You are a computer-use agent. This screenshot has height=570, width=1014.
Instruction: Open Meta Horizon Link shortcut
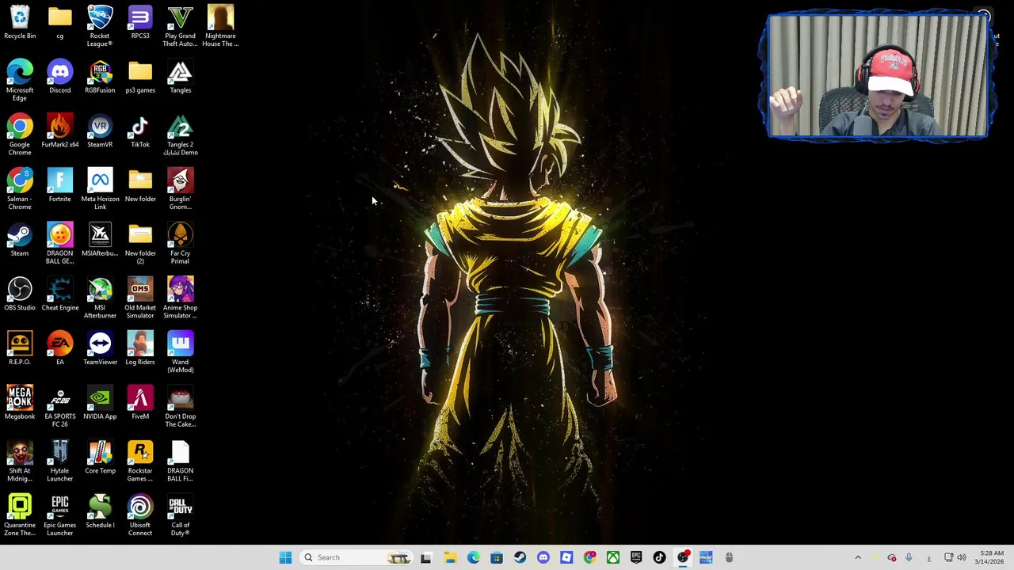pyautogui.click(x=100, y=188)
